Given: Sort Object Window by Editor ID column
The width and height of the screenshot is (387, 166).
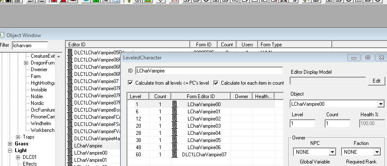Looking at the screenshot, I should 128,45.
